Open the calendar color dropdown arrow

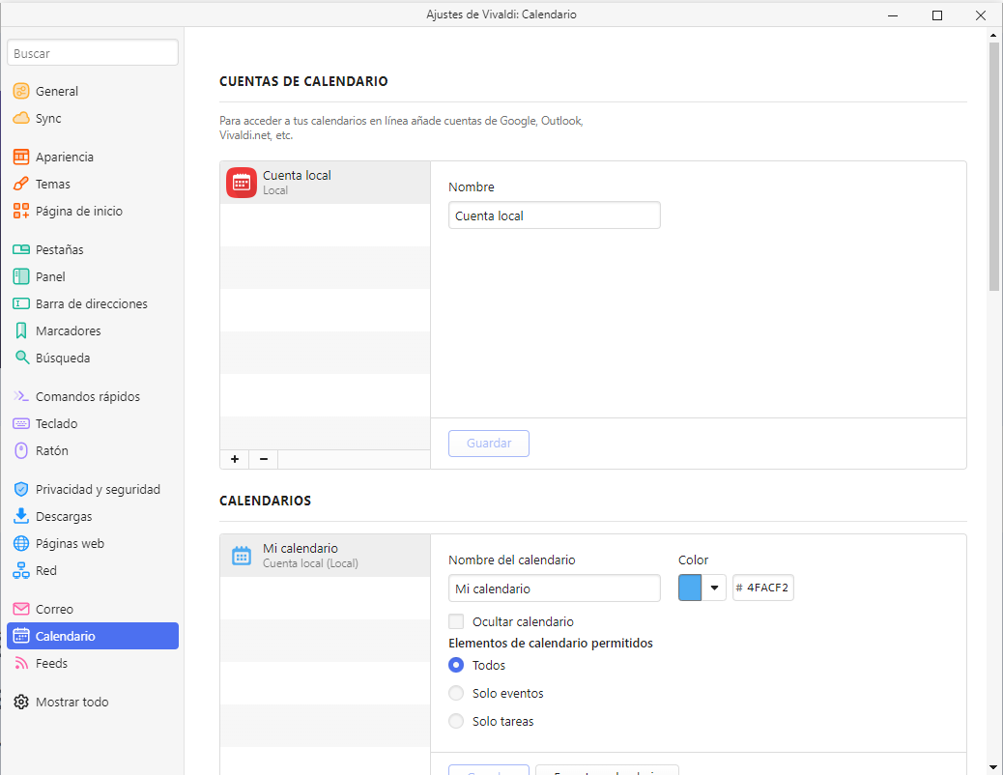tap(715, 588)
